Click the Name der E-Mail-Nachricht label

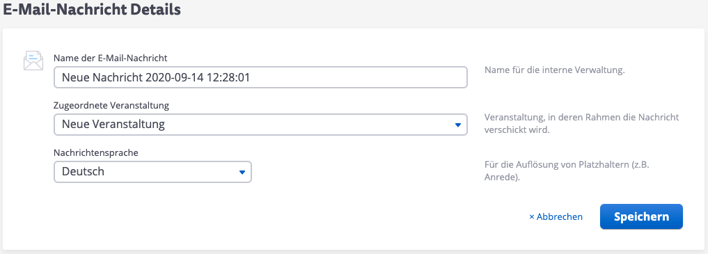click(111, 58)
